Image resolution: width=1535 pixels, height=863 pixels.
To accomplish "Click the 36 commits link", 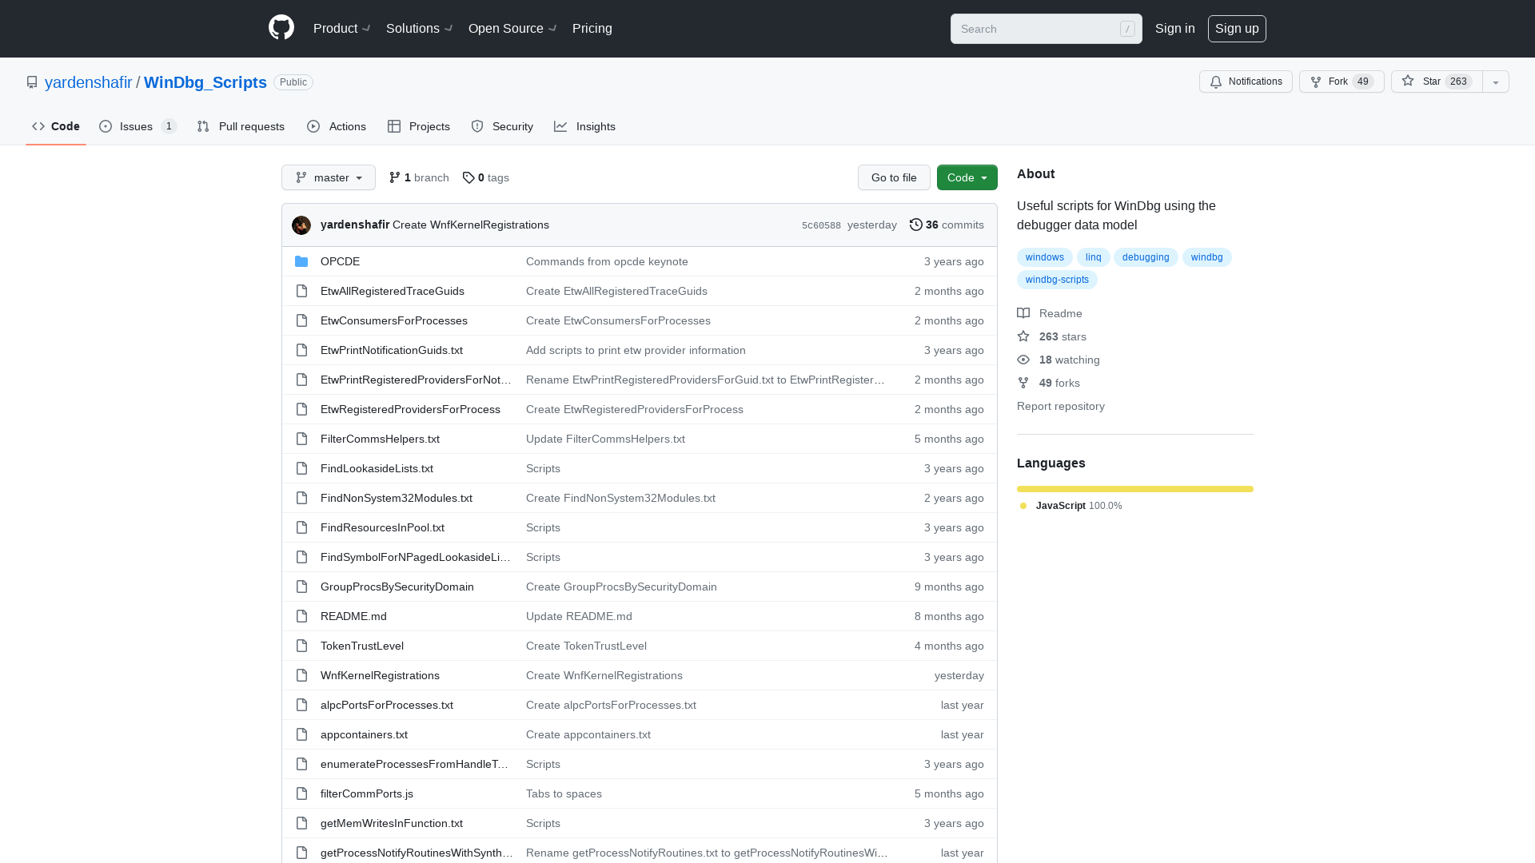I will tap(947, 225).
